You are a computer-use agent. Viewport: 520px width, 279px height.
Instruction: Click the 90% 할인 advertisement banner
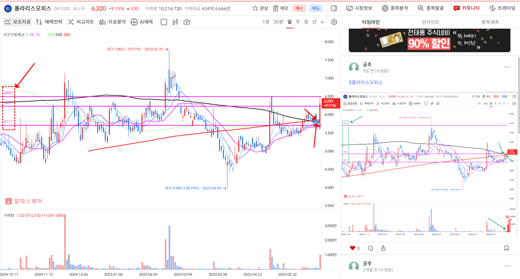430,40
